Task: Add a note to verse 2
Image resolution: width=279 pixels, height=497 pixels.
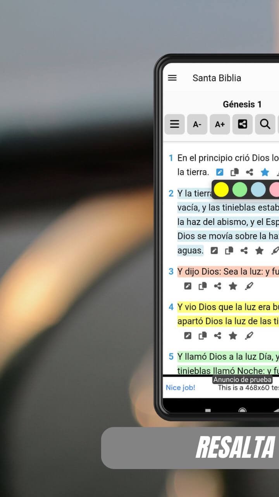Action: click(x=214, y=251)
